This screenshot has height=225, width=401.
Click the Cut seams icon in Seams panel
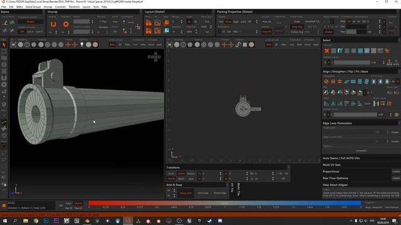(x=5, y=22)
